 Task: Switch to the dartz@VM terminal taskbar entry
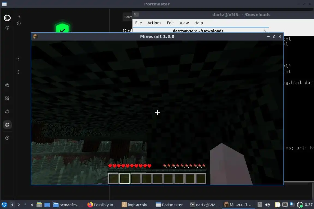(205, 205)
